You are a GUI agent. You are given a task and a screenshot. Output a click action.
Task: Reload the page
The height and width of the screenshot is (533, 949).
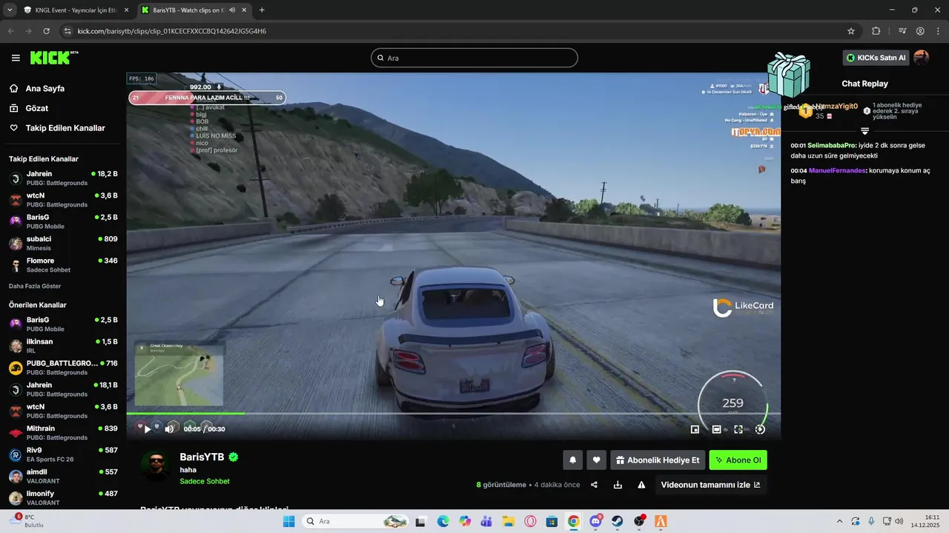point(46,31)
